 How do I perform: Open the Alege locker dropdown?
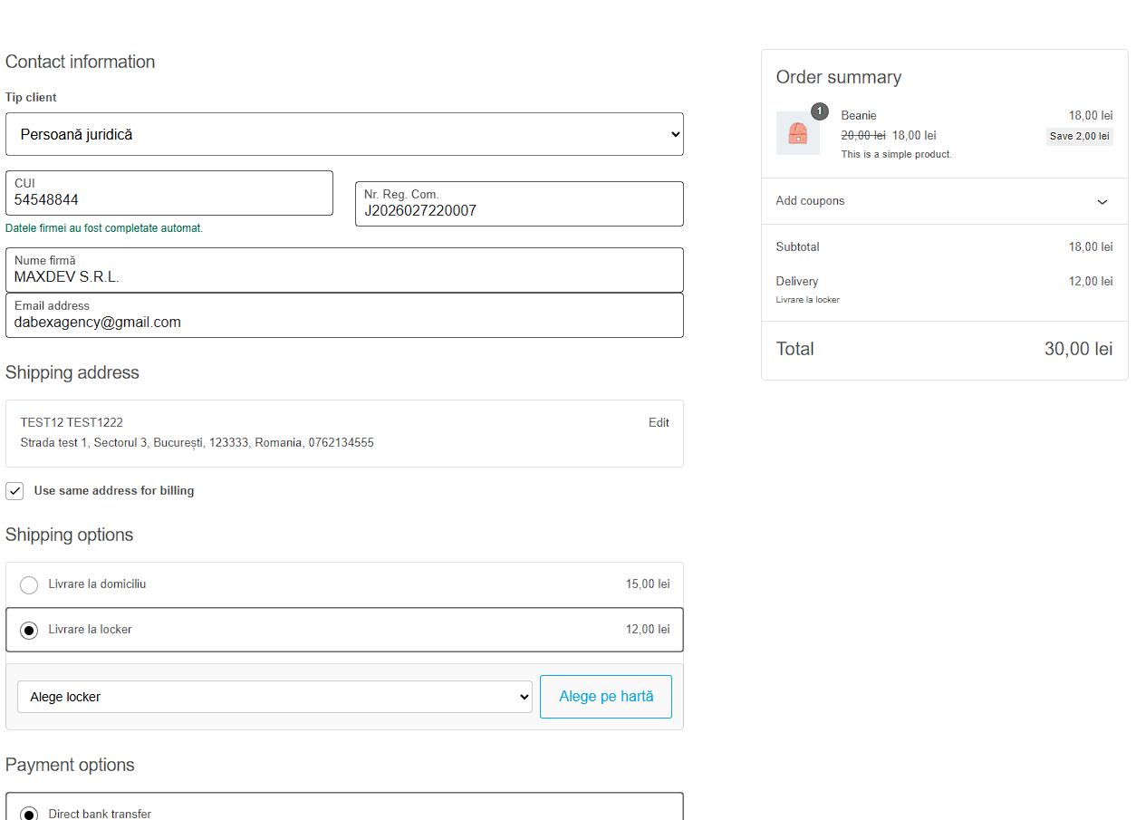(274, 697)
